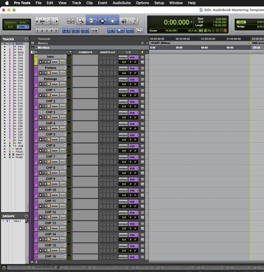Click left pan P value on CHP 8
Image resolution: width=264 pixels, height=272 pixels.
coord(131,173)
